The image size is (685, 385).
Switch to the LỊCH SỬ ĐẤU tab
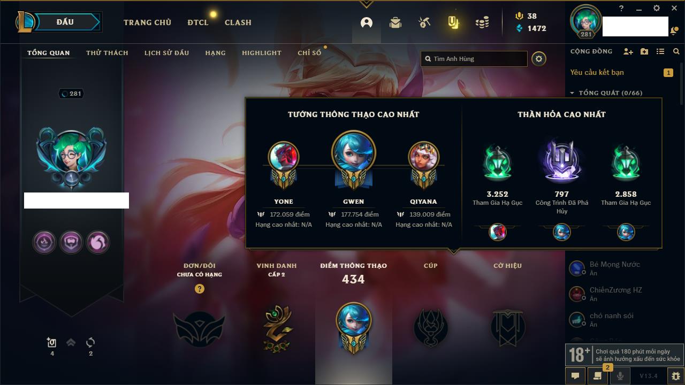tap(166, 53)
